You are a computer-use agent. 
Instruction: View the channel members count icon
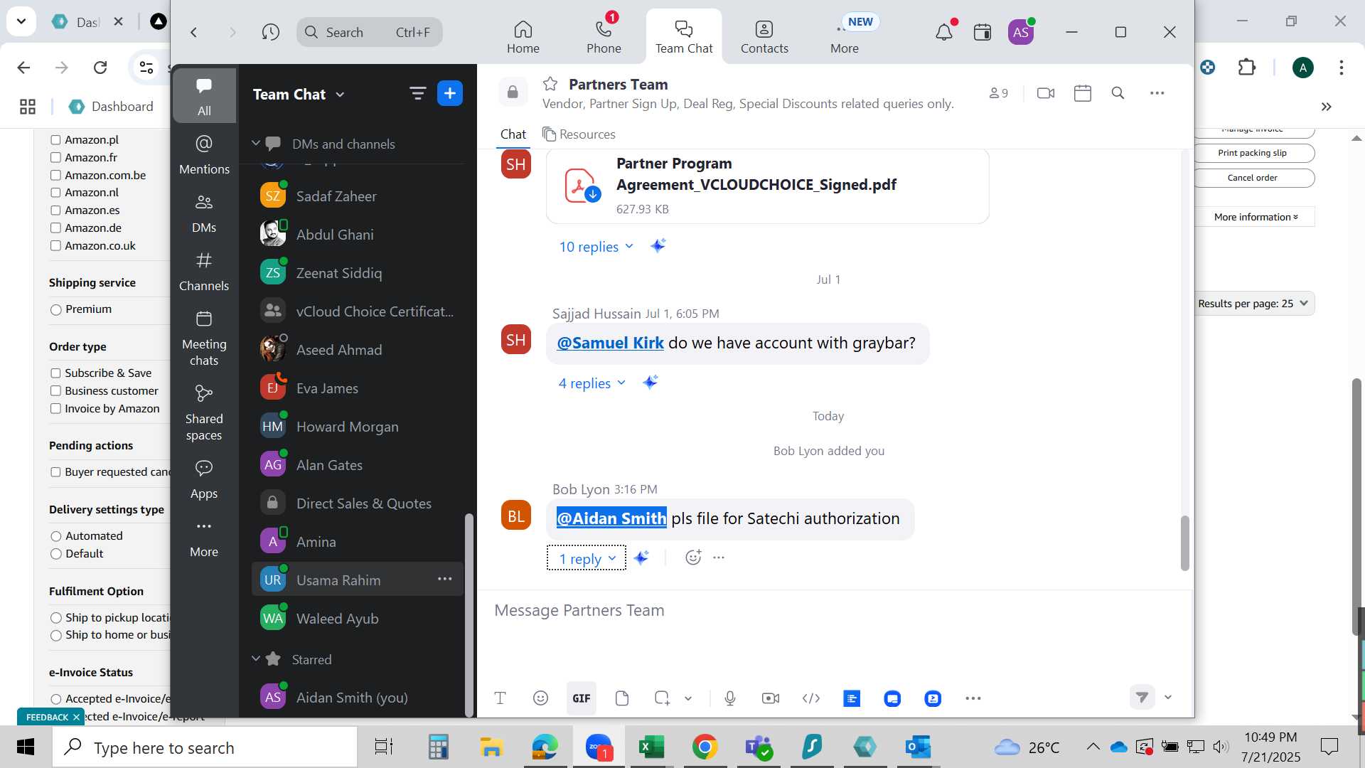tap(998, 93)
